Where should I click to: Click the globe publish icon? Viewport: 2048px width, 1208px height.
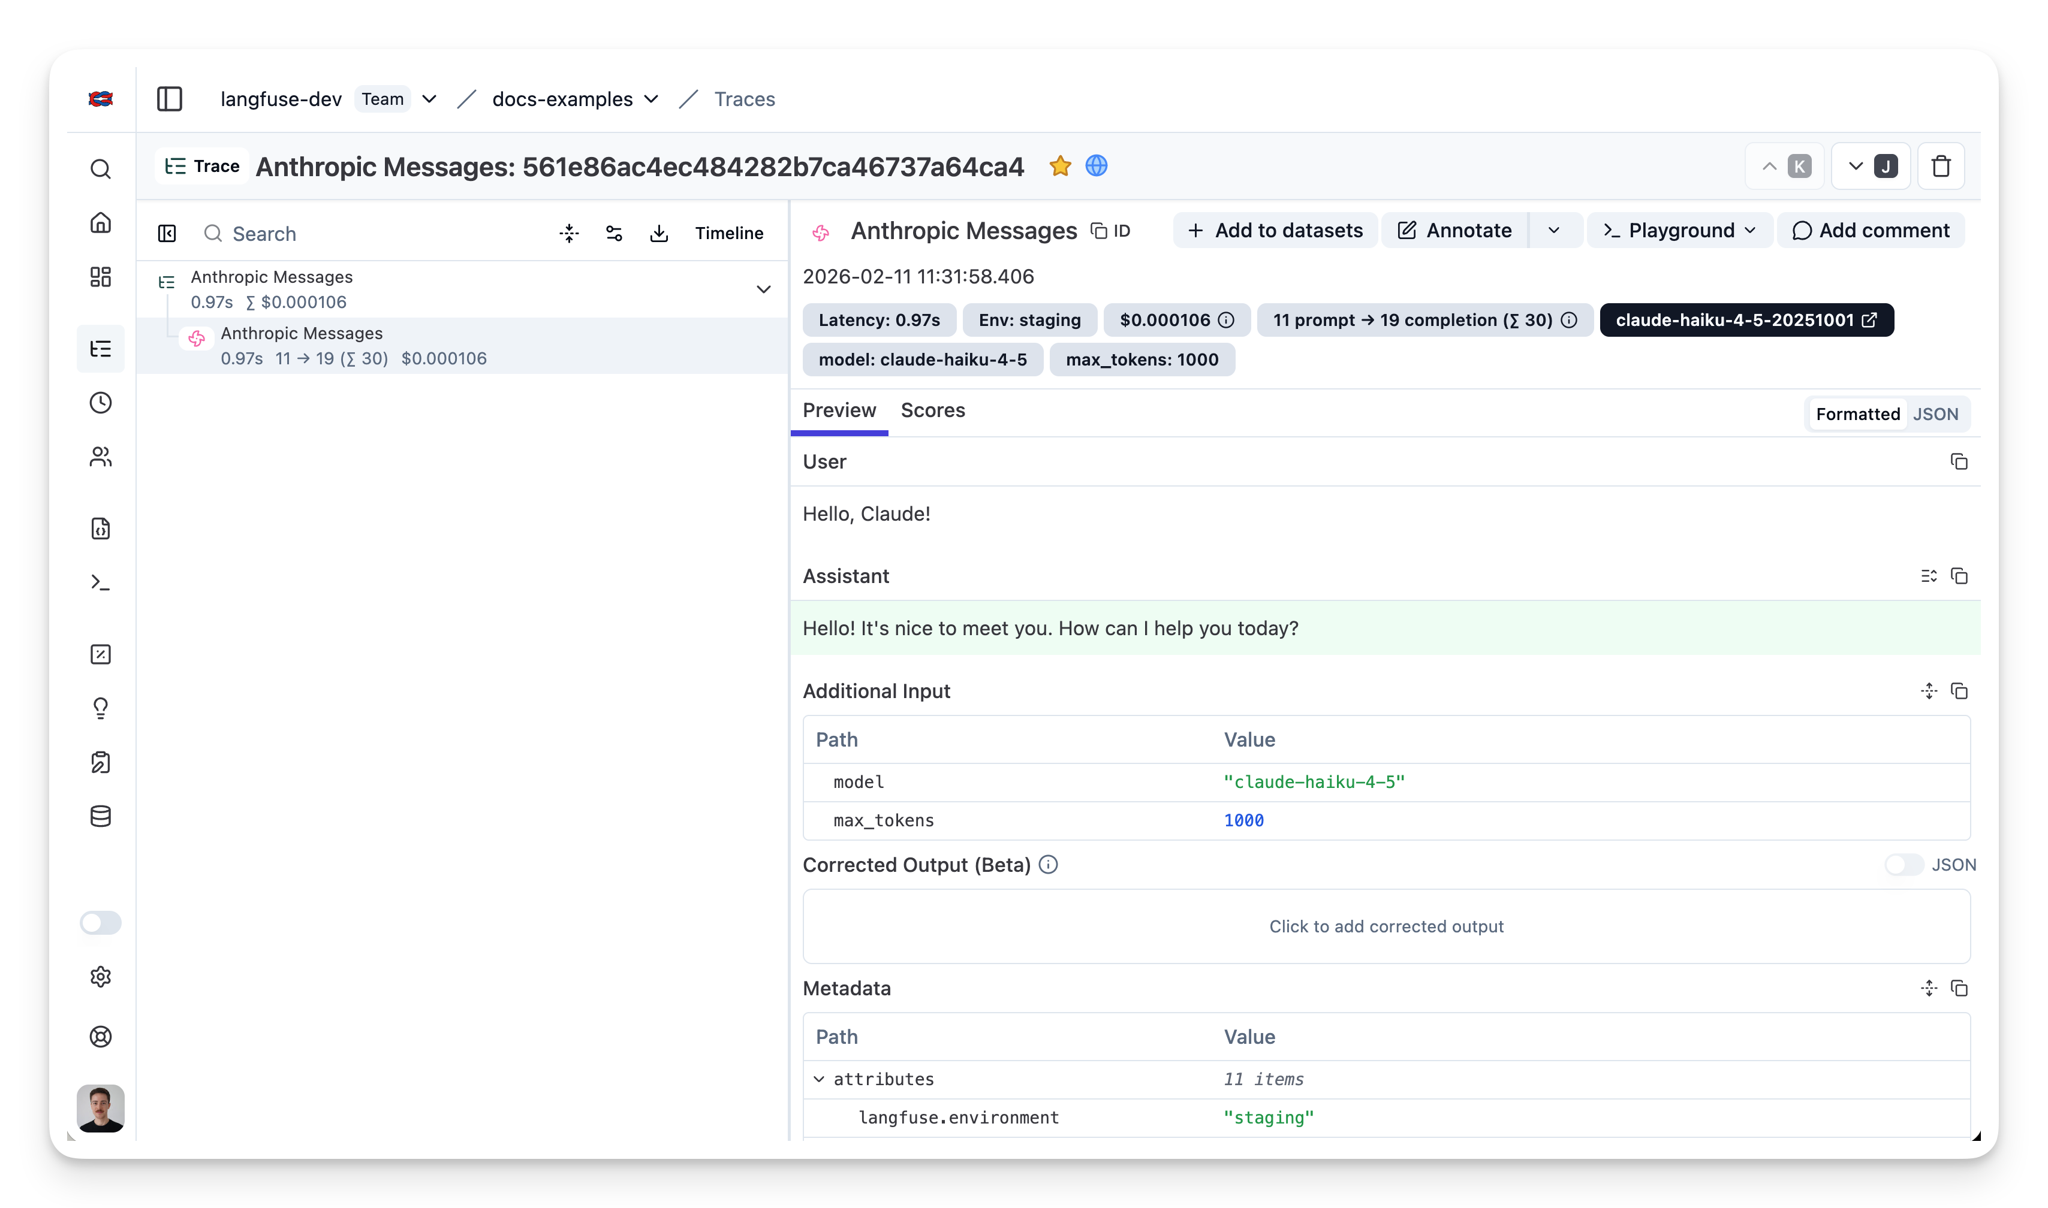point(1096,166)
